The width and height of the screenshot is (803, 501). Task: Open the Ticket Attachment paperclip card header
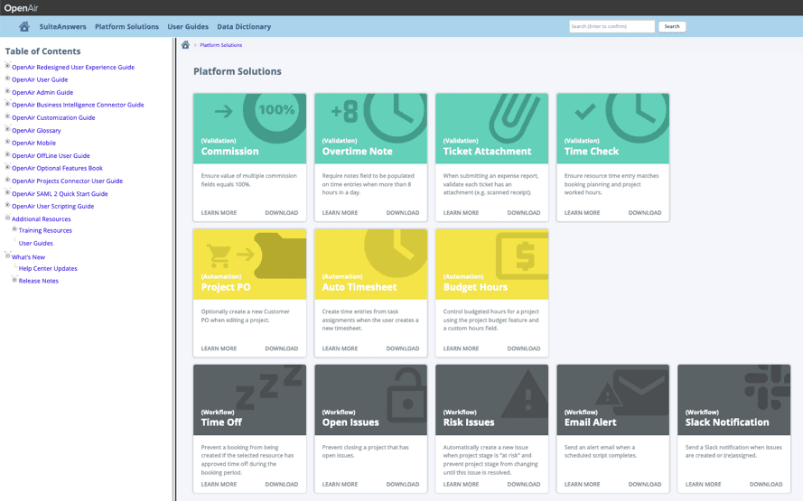492,128
